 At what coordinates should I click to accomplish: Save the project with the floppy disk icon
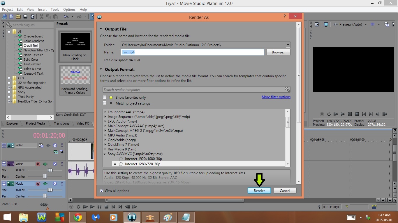coord(25,17)
